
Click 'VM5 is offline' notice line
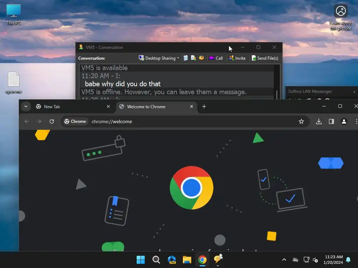(164, 92)
